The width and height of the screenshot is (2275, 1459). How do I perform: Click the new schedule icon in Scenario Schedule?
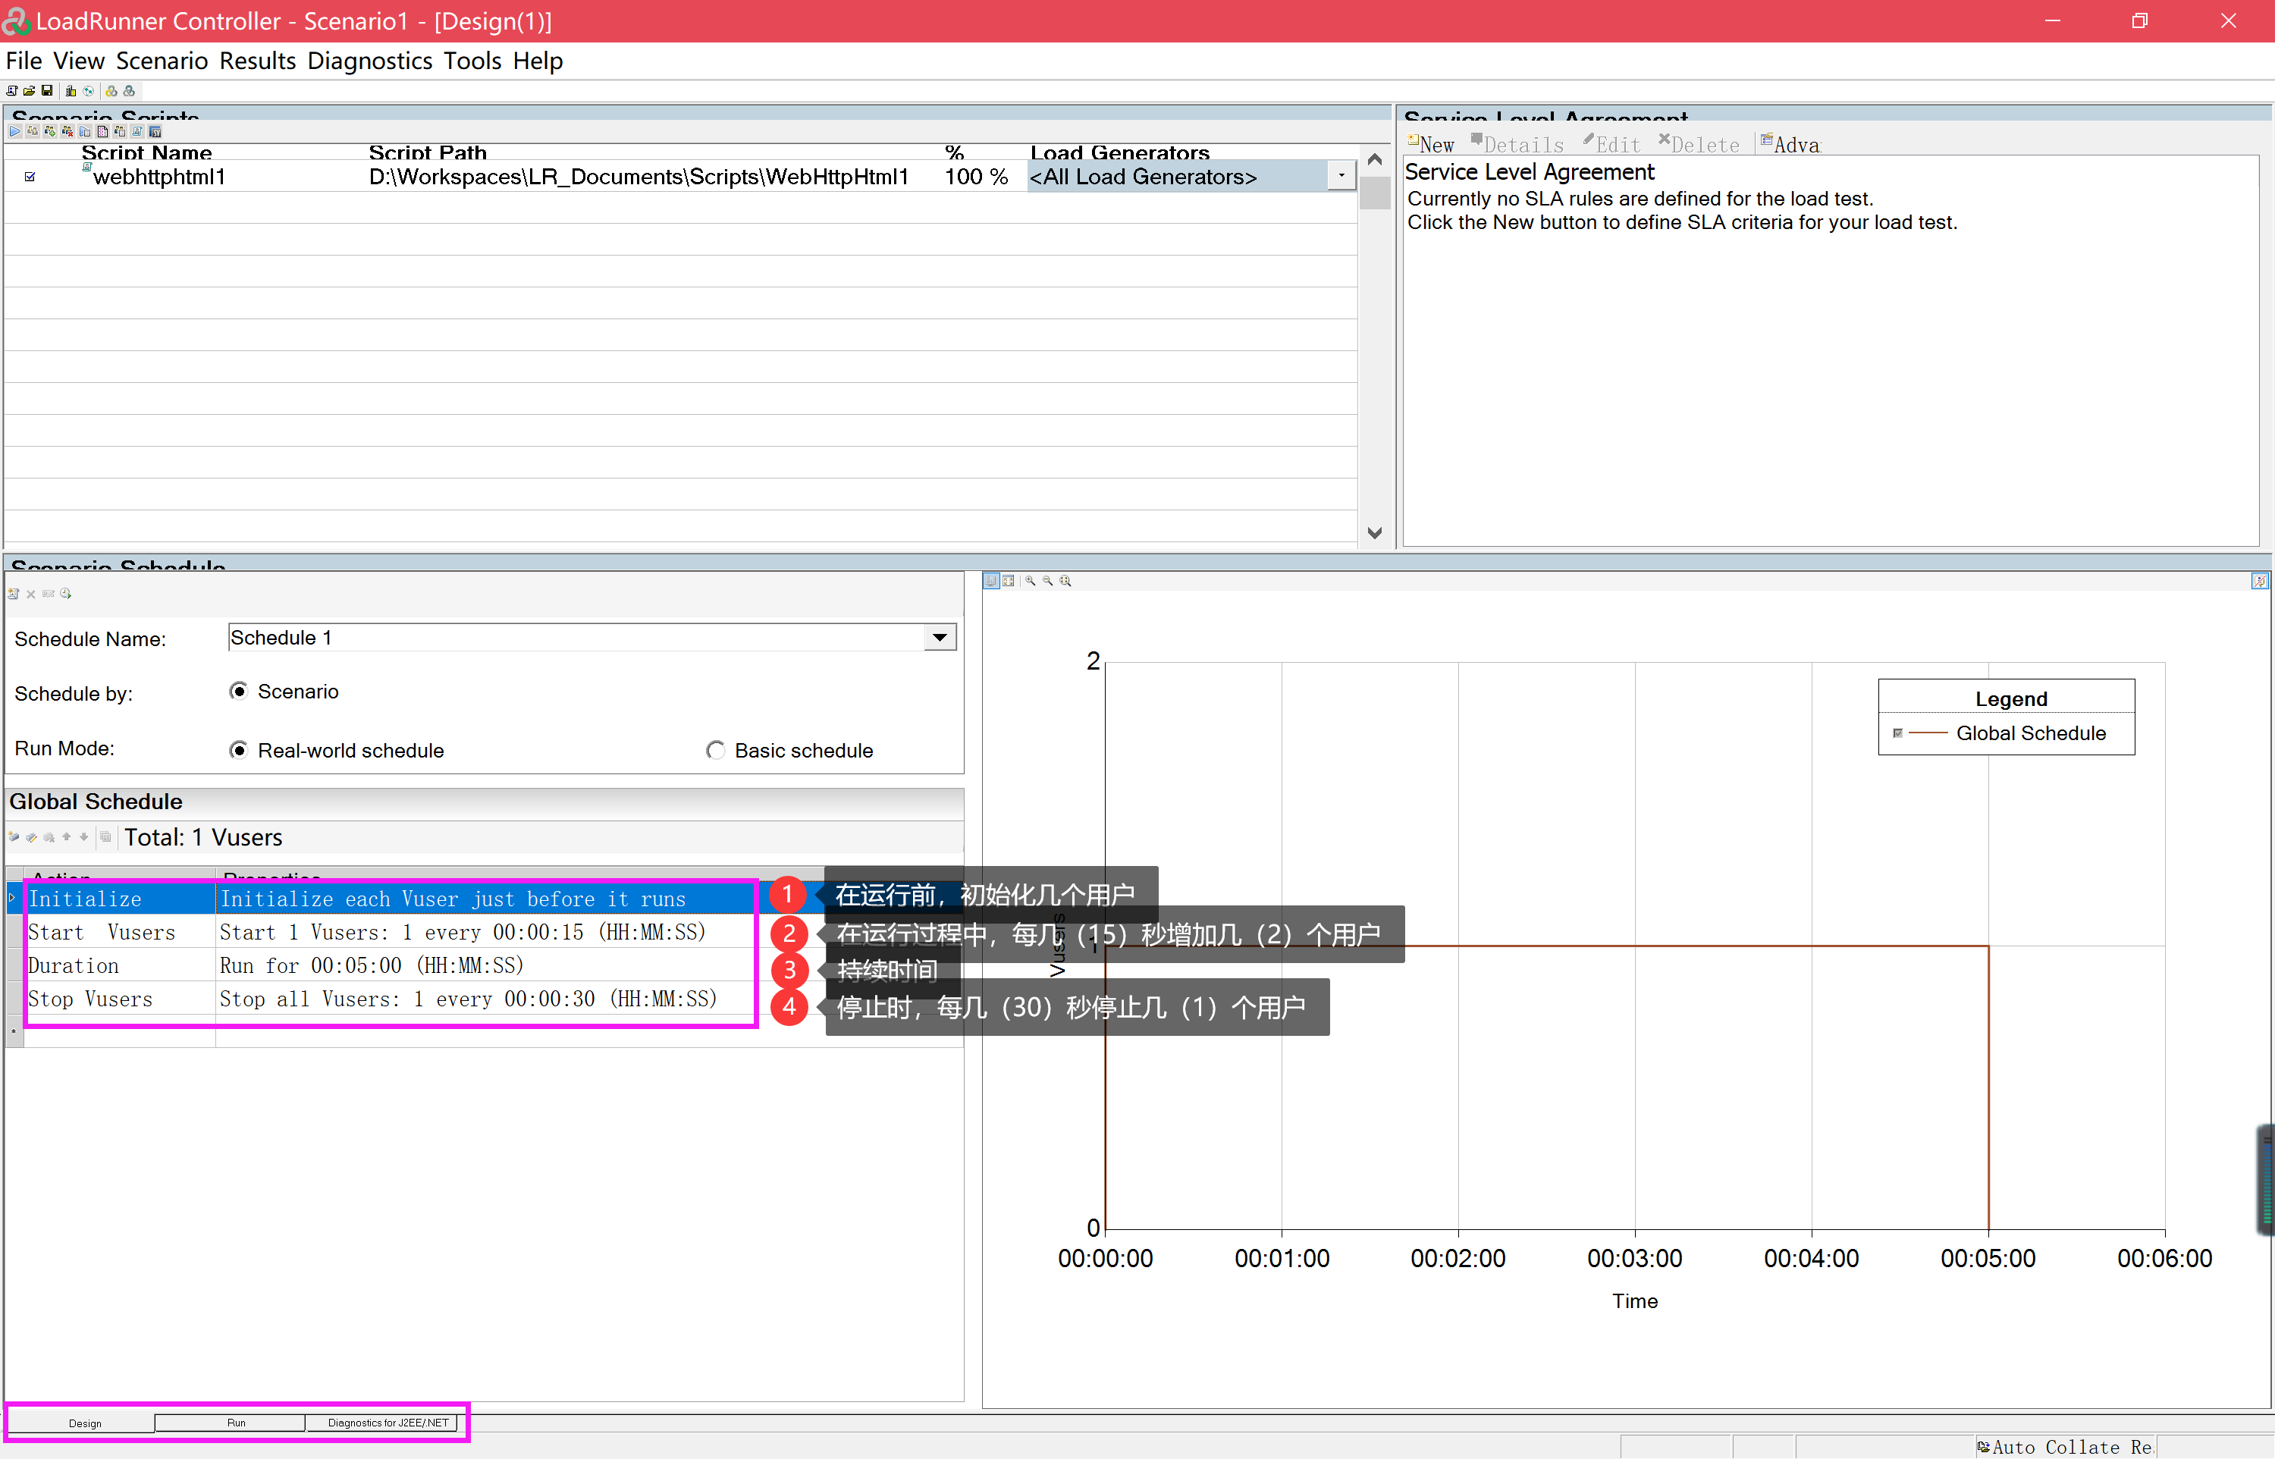click(13, 594)
